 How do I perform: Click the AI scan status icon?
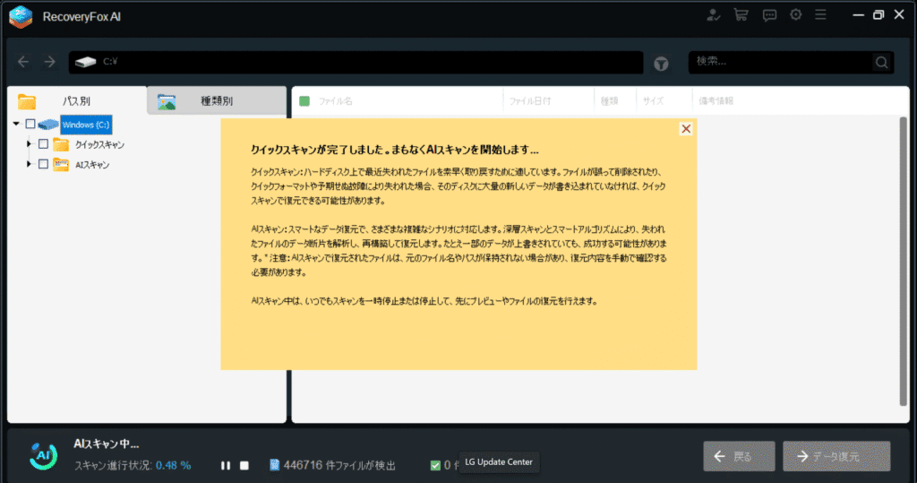coord(43,455)
